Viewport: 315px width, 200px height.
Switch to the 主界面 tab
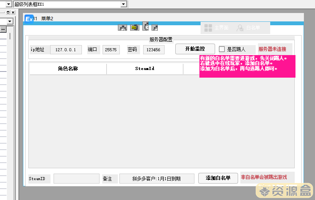pyautogui.click(x=217, y=28)
